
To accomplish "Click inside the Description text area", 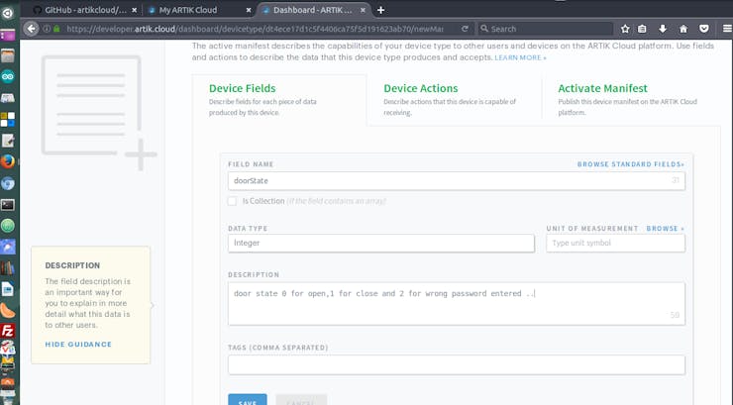I will tap(457, 304).
